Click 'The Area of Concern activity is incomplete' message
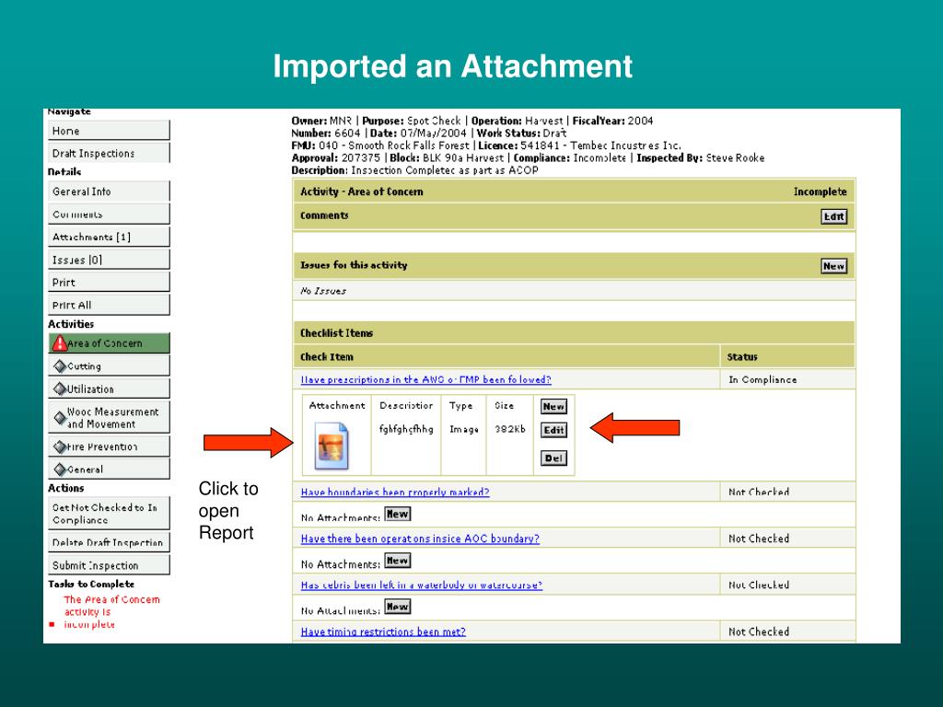The height and width of the screenshot is (707, 943). [111, 612]
